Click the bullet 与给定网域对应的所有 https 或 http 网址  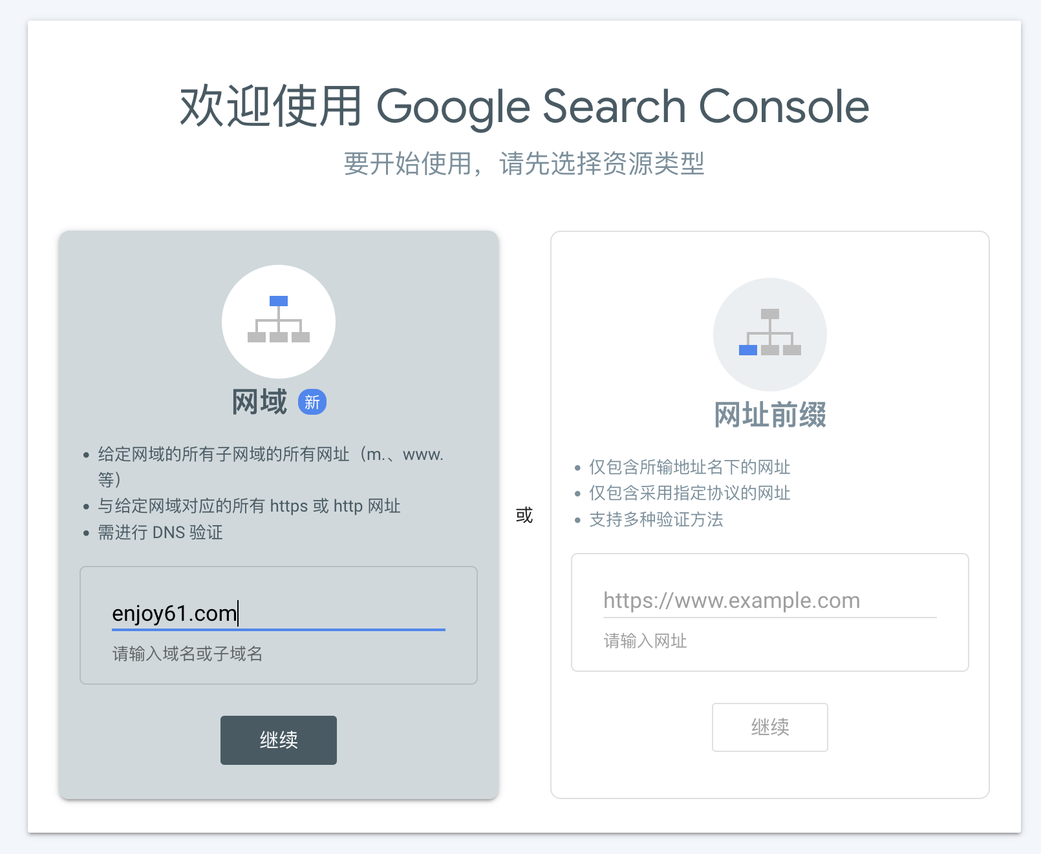click(250, 506)
